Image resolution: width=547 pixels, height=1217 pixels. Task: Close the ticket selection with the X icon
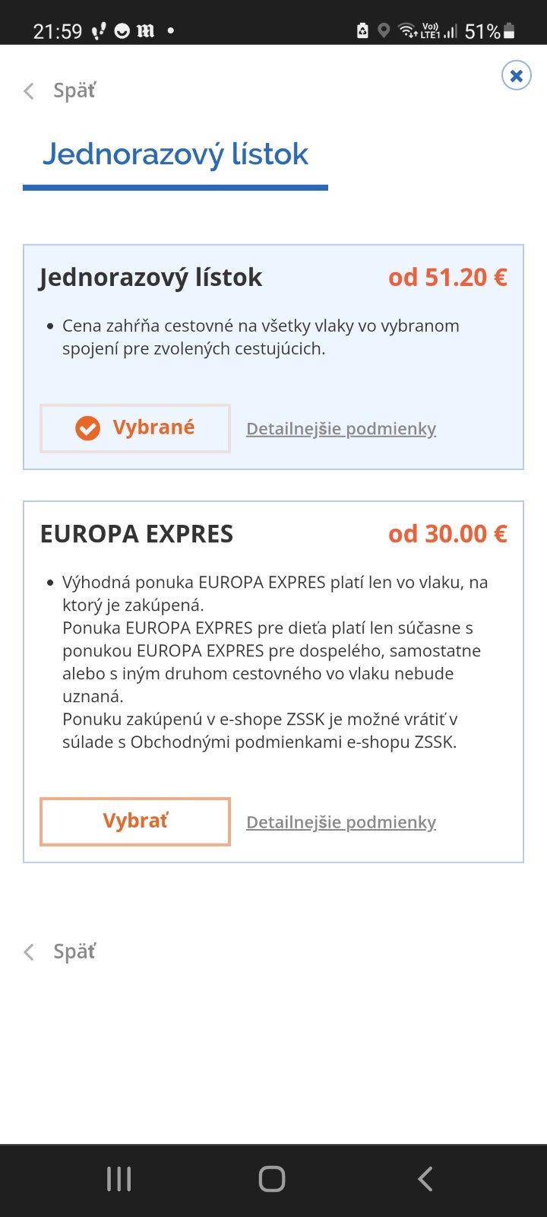tap(516, 75)
